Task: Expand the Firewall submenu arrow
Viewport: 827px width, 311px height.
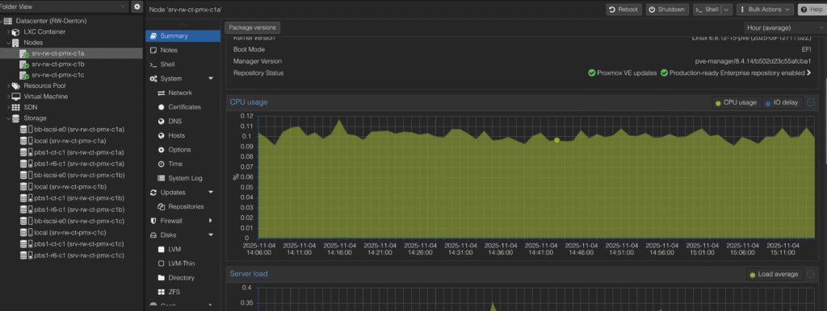Action: [211, 221]
